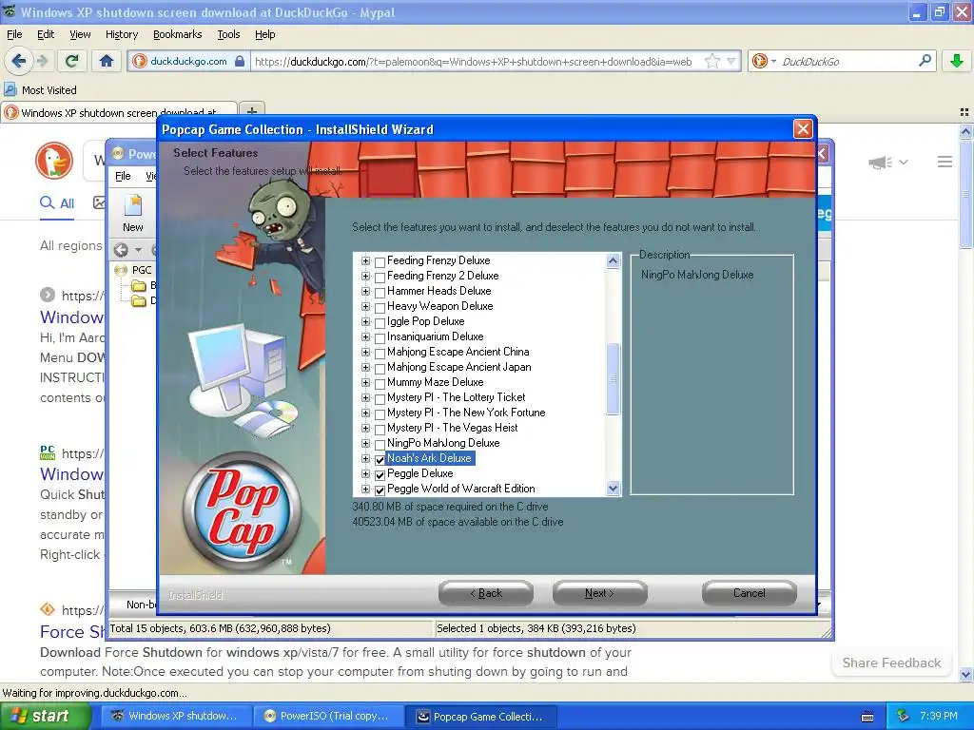The width and height of the screenshot is (974, 730).
Task: Click the list all tabs icon
Action: (x=964, y=112)
